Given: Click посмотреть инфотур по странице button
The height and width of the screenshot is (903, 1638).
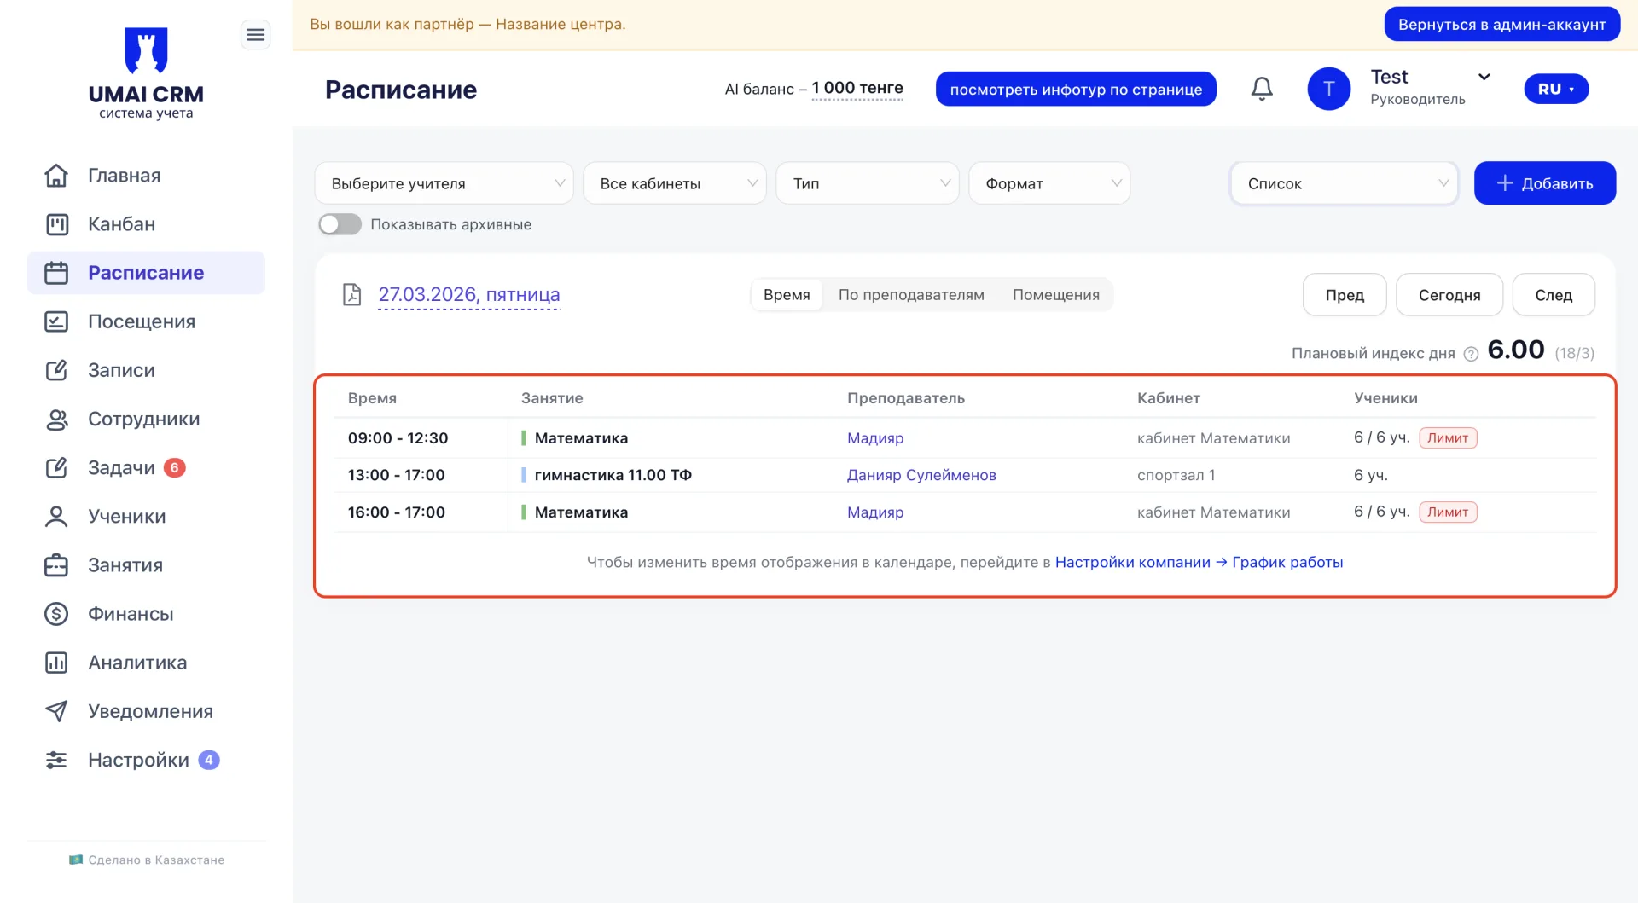Looking at the screenshot, I should click(1076, 89).
